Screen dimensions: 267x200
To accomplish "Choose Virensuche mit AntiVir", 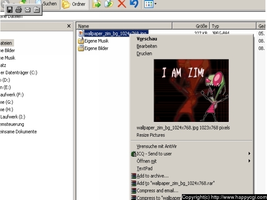I will (x=157, y=146).
